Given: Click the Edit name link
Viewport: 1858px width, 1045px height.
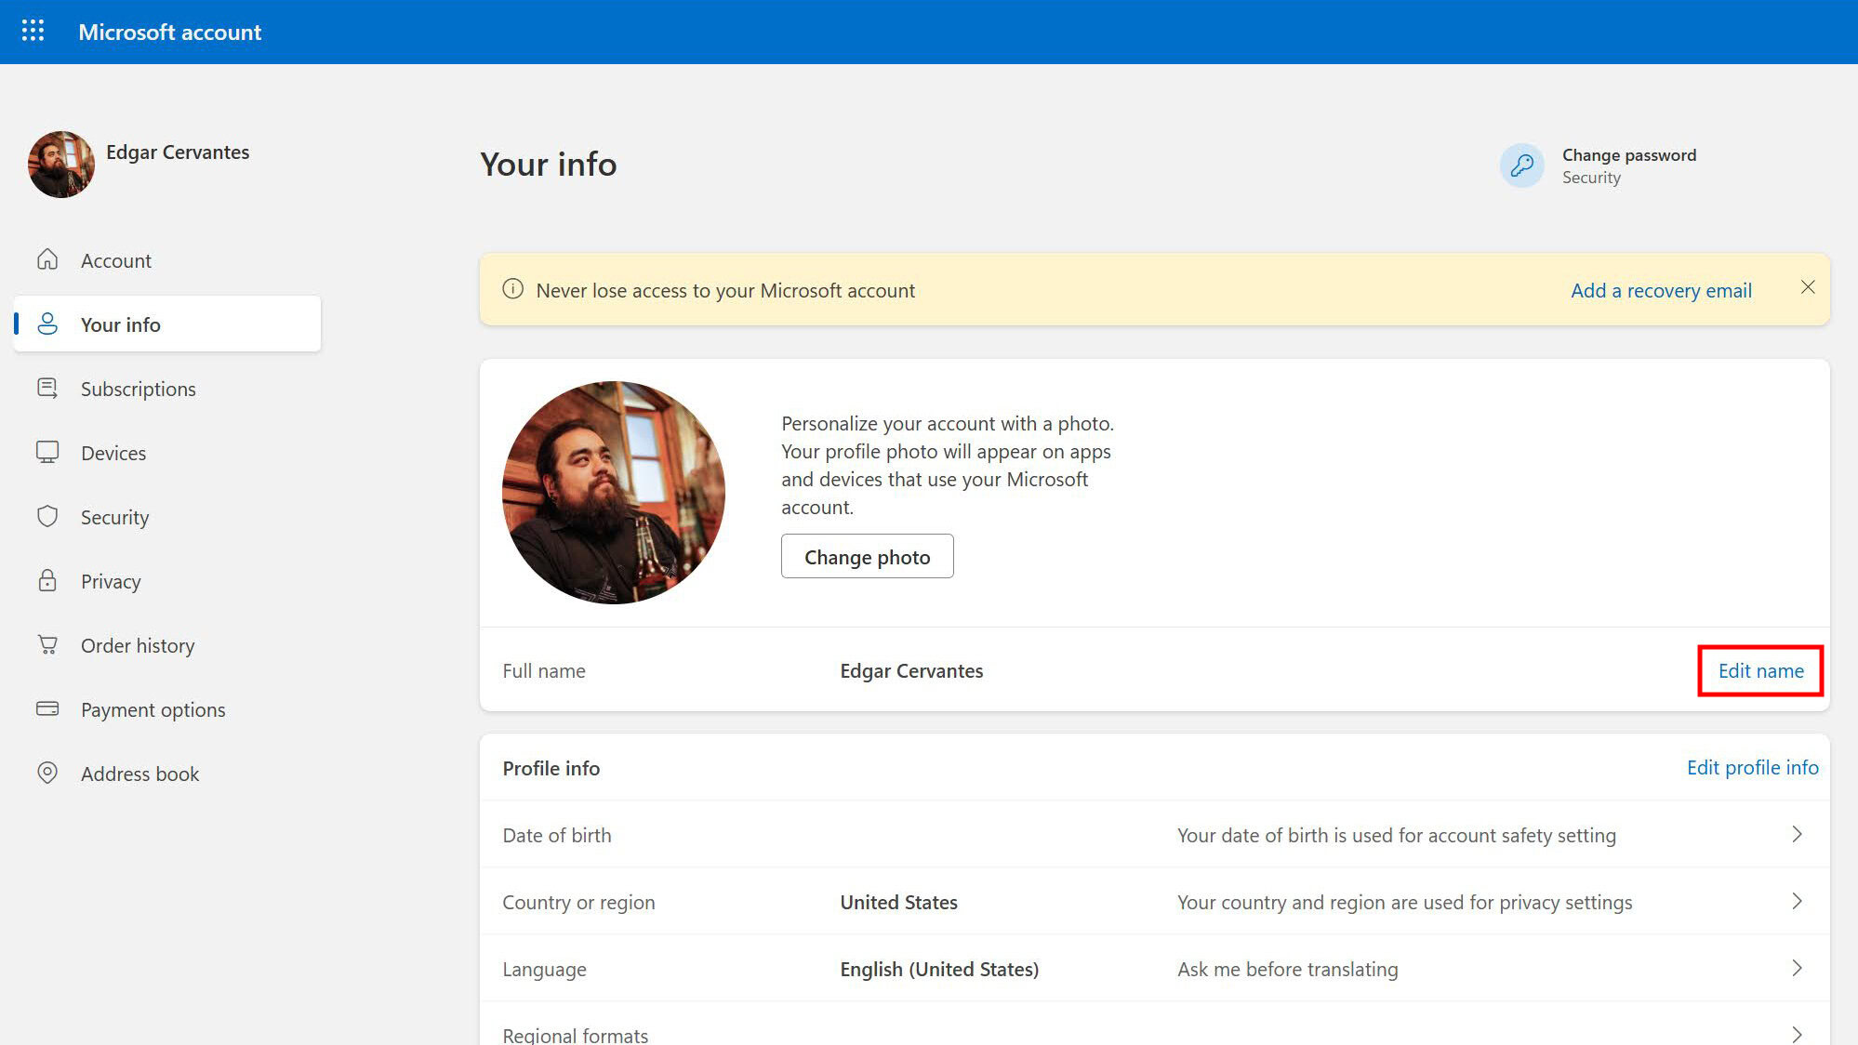Looking at the screenshot, I should pyautogui.click(x=1759, y=670).
